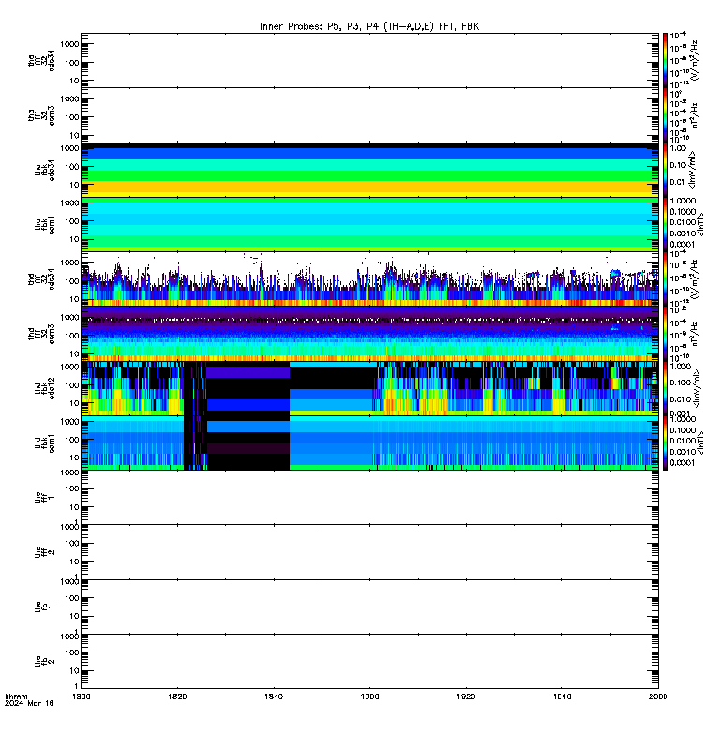The image size is (703, 750).
Task: Select the 1820 time axis label
Action: coord(177,697)
